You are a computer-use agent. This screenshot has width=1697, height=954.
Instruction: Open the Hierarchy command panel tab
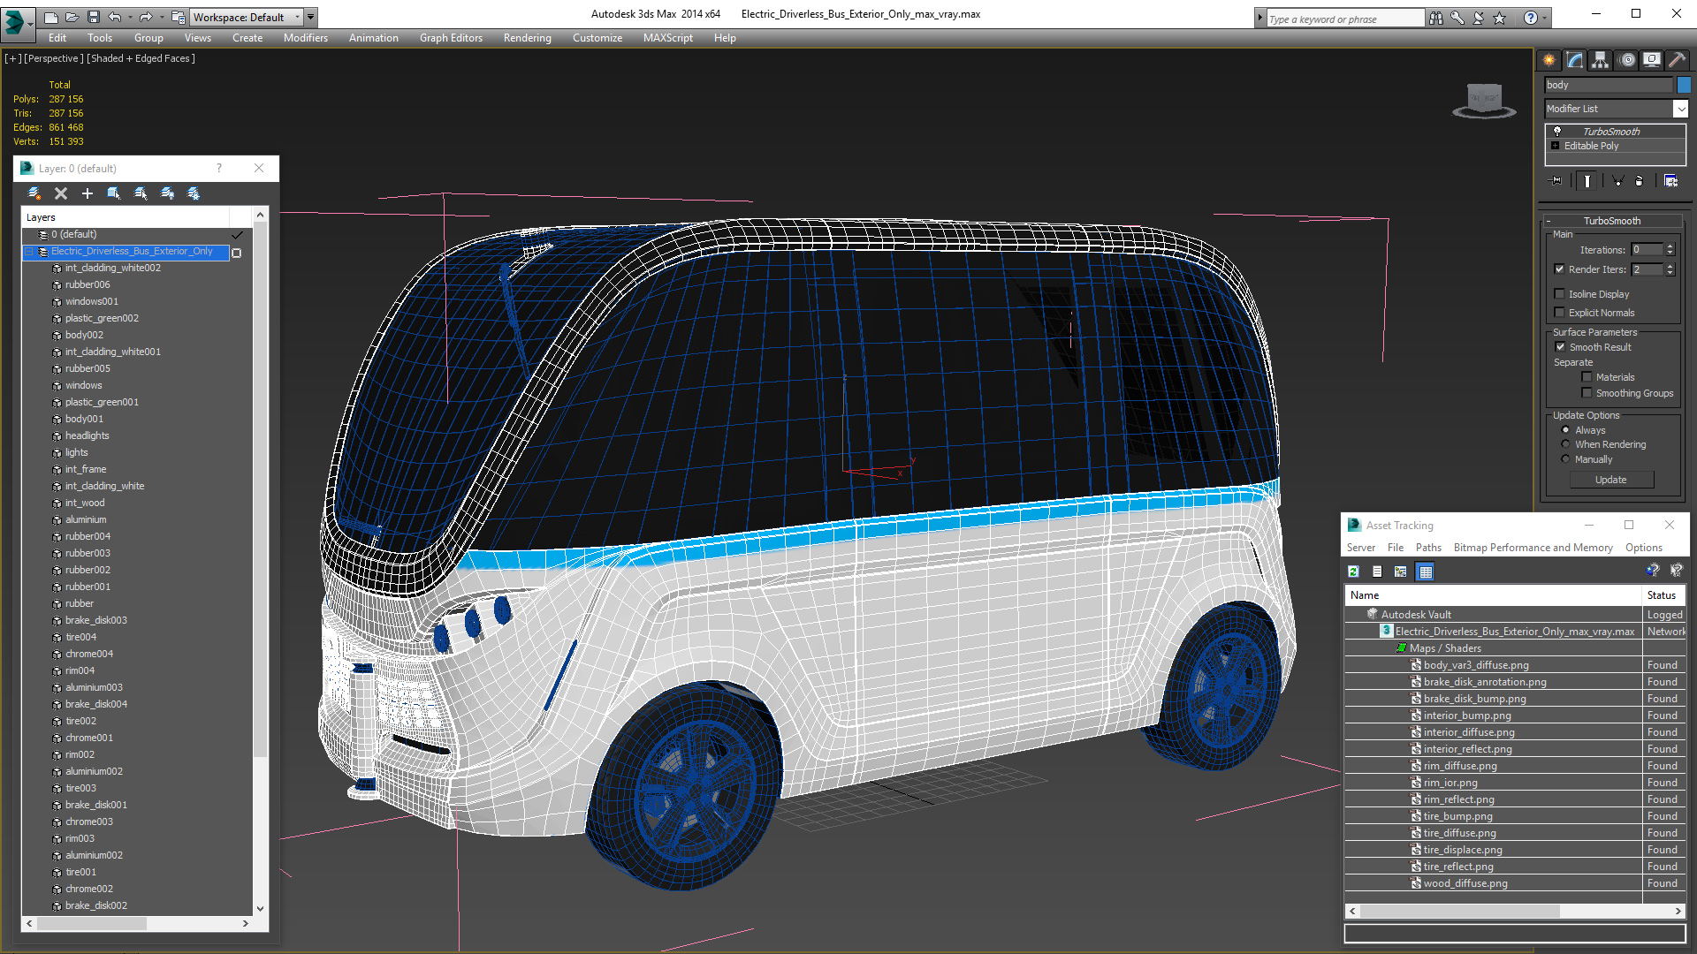coord(1600,60)
